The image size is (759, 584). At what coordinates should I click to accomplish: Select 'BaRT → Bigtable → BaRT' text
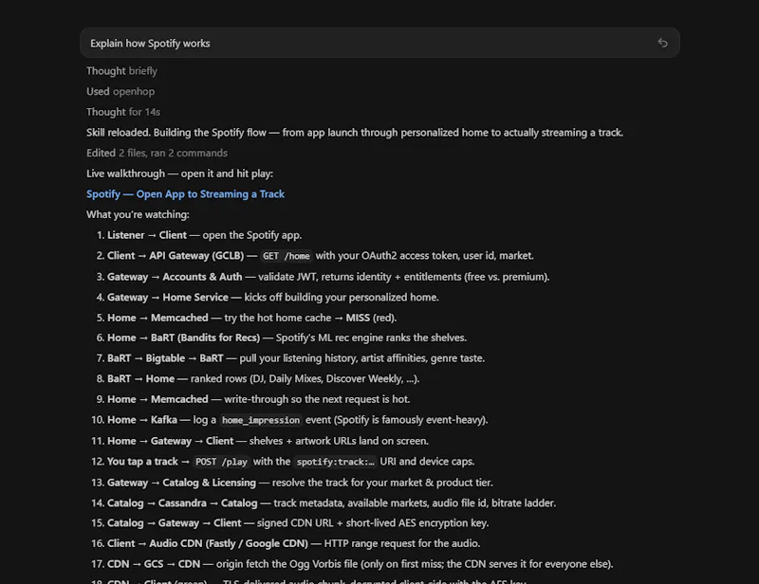pos(165,358)
